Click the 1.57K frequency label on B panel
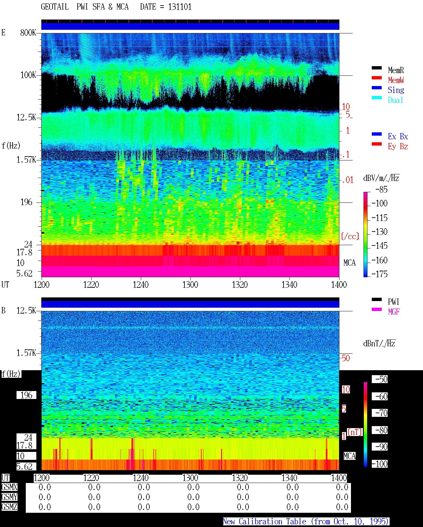Viewport: 423px width, 527px height. point(26,353)
